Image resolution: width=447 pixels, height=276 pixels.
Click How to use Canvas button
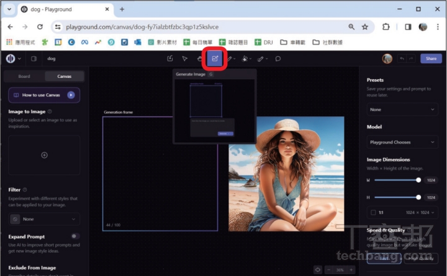click(44, 95)
